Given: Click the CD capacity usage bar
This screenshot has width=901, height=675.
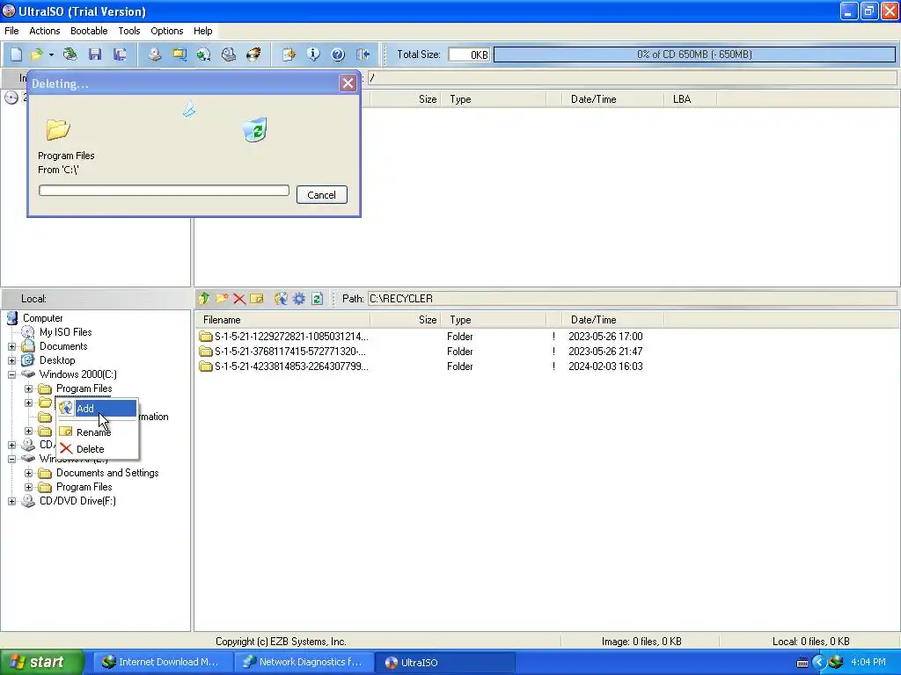Looking at the screenshot, I should pos(694,54).
